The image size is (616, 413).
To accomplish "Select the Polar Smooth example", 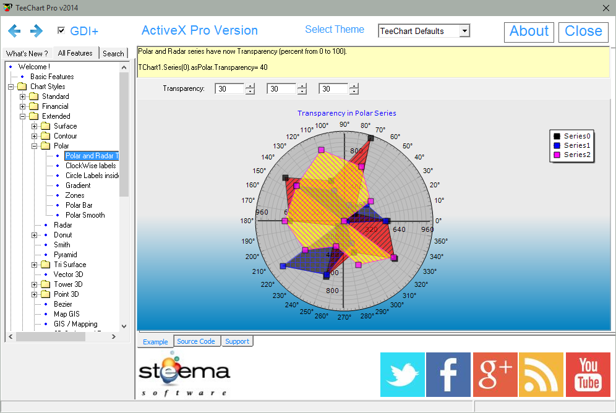I will (x=85, y=215).
